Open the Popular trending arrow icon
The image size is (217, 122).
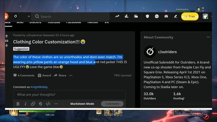117,16
